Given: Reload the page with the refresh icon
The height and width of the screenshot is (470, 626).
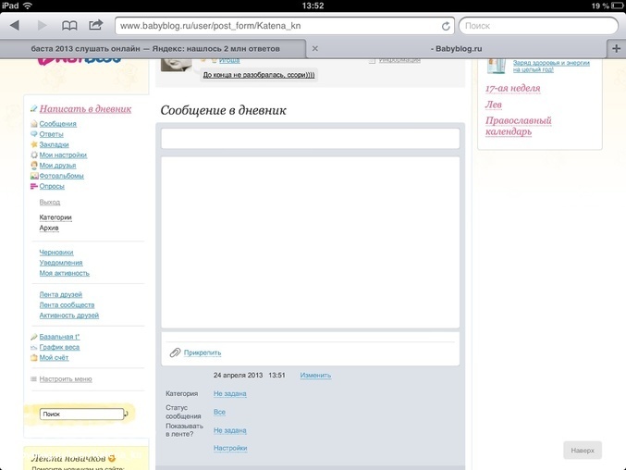Looking at the screenshot, I should 447,26.
